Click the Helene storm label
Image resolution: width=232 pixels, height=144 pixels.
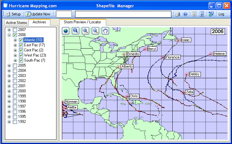tap(219, 54)
